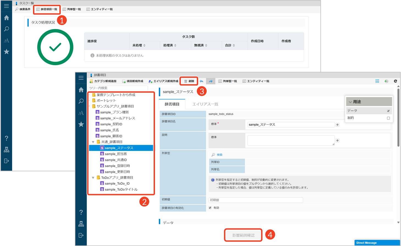Viewport: 401px width, 246px height.
Task: Click the delete (削除) trash toolbar button
Action: pos(189,81)
